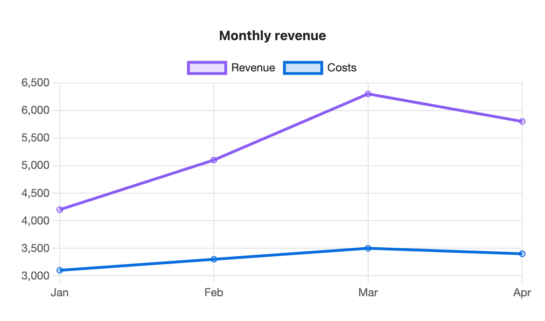The image size is (545, 321).
Task: Click the '6,000' y-axis value
Action: coord(35,111)
